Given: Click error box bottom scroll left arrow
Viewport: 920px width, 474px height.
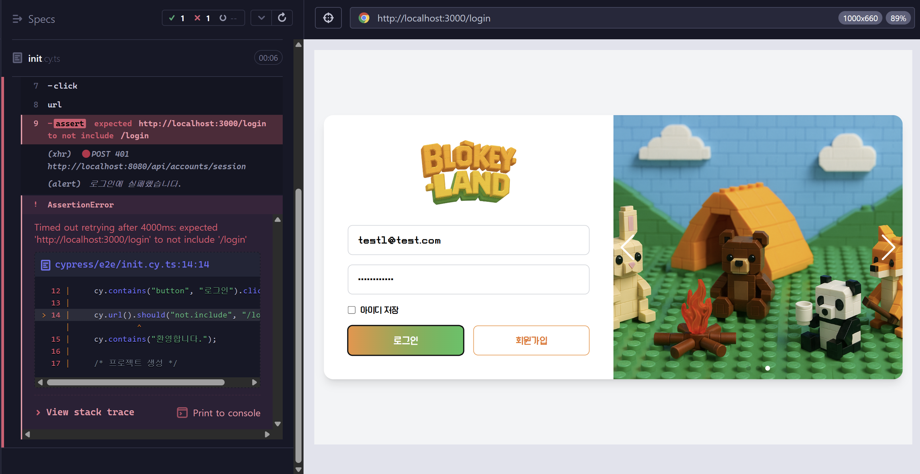Looking at the screenshot, I should [x=28, y=434].
